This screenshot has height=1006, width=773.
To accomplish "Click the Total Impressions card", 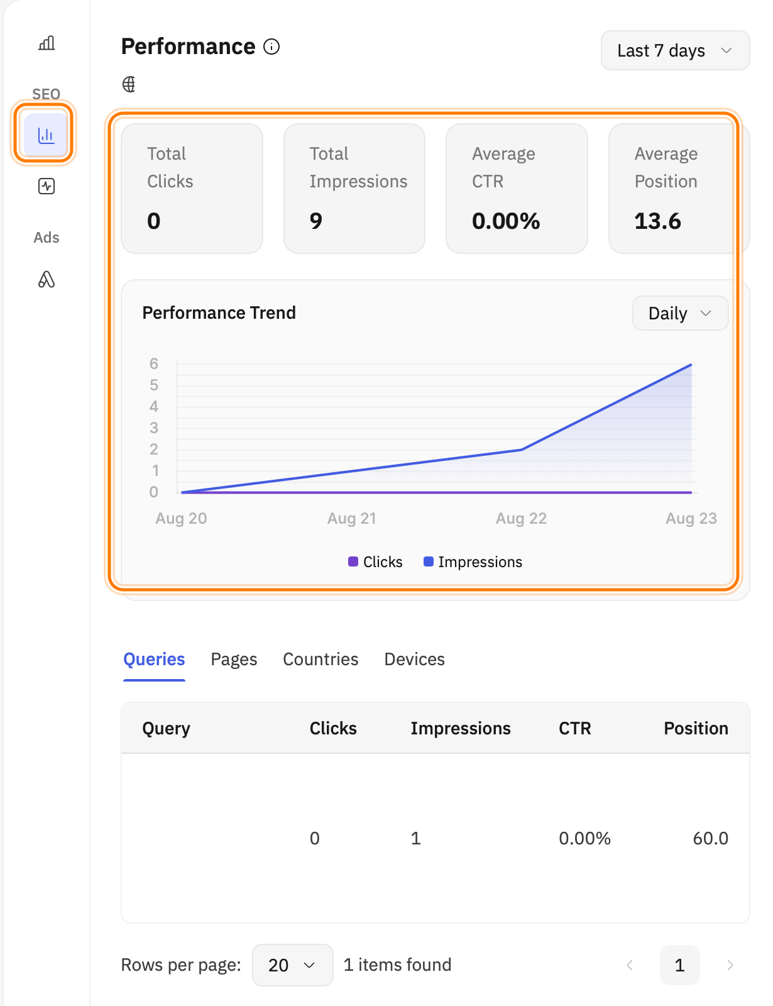I will pos(354,189).
